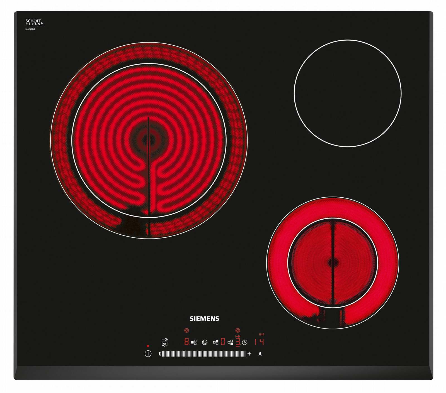Toggle the right red extended zone indicator
The width and height of the screenshot is (446, 393).
237,330
